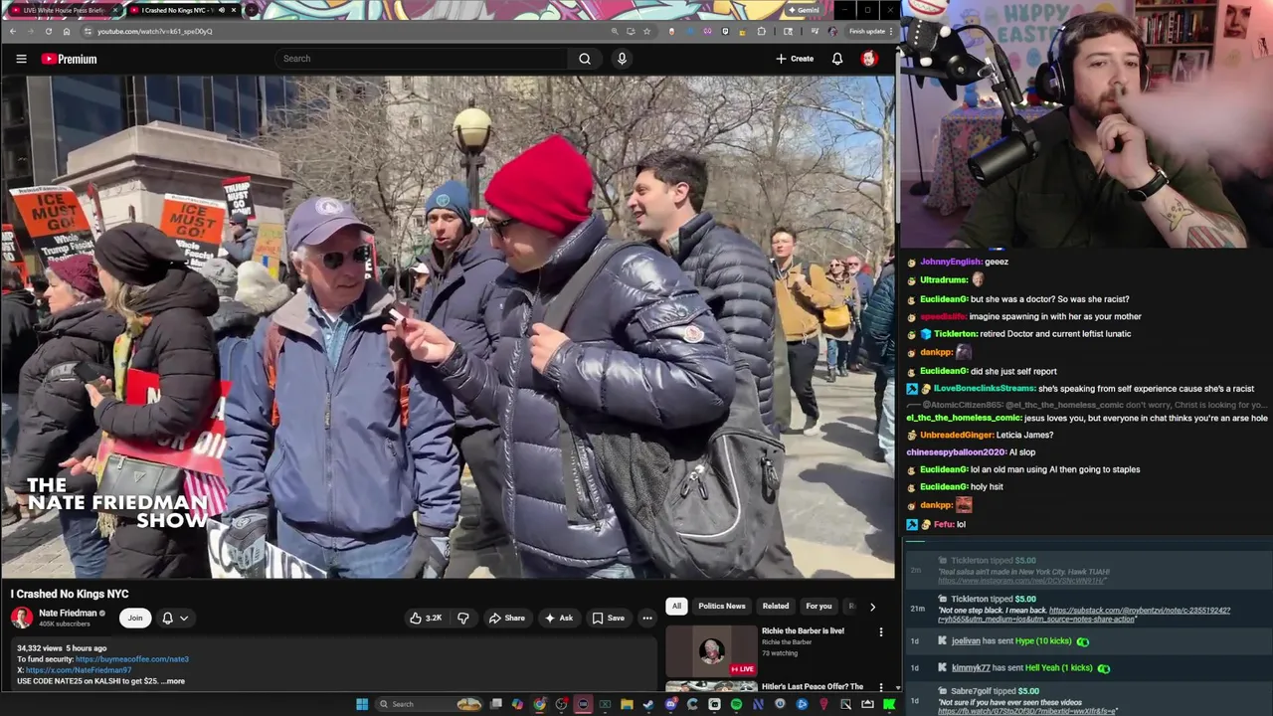Expand notification preferences dropdown arrow
Viewport: 1273px width, 716px height.
tap(183, 618)
